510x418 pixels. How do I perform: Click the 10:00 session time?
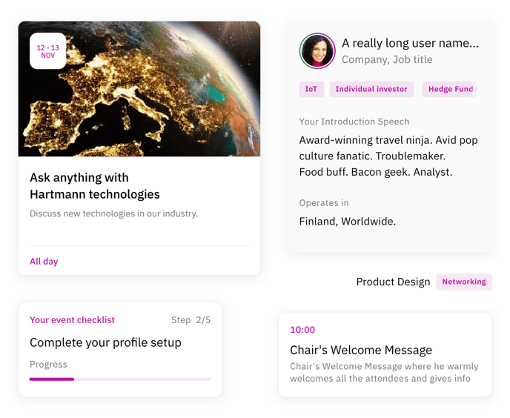pyautogui.click(x=302, y=330)
